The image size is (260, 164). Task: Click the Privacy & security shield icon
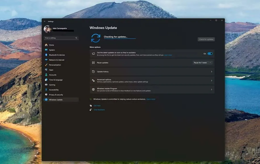[46, 95]
